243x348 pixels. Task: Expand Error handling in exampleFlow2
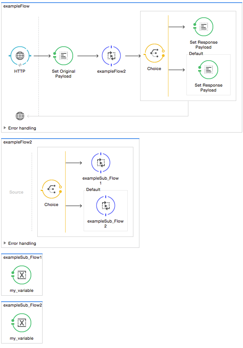[5, 243]
